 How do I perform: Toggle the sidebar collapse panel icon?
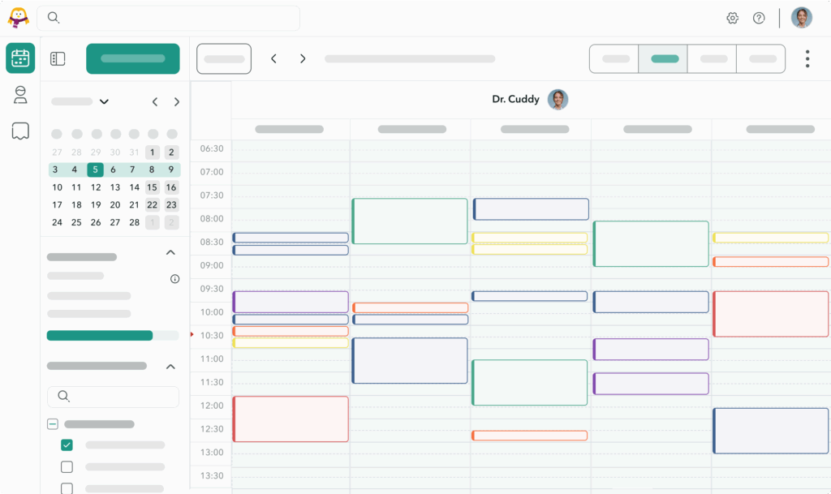(57, 58)
